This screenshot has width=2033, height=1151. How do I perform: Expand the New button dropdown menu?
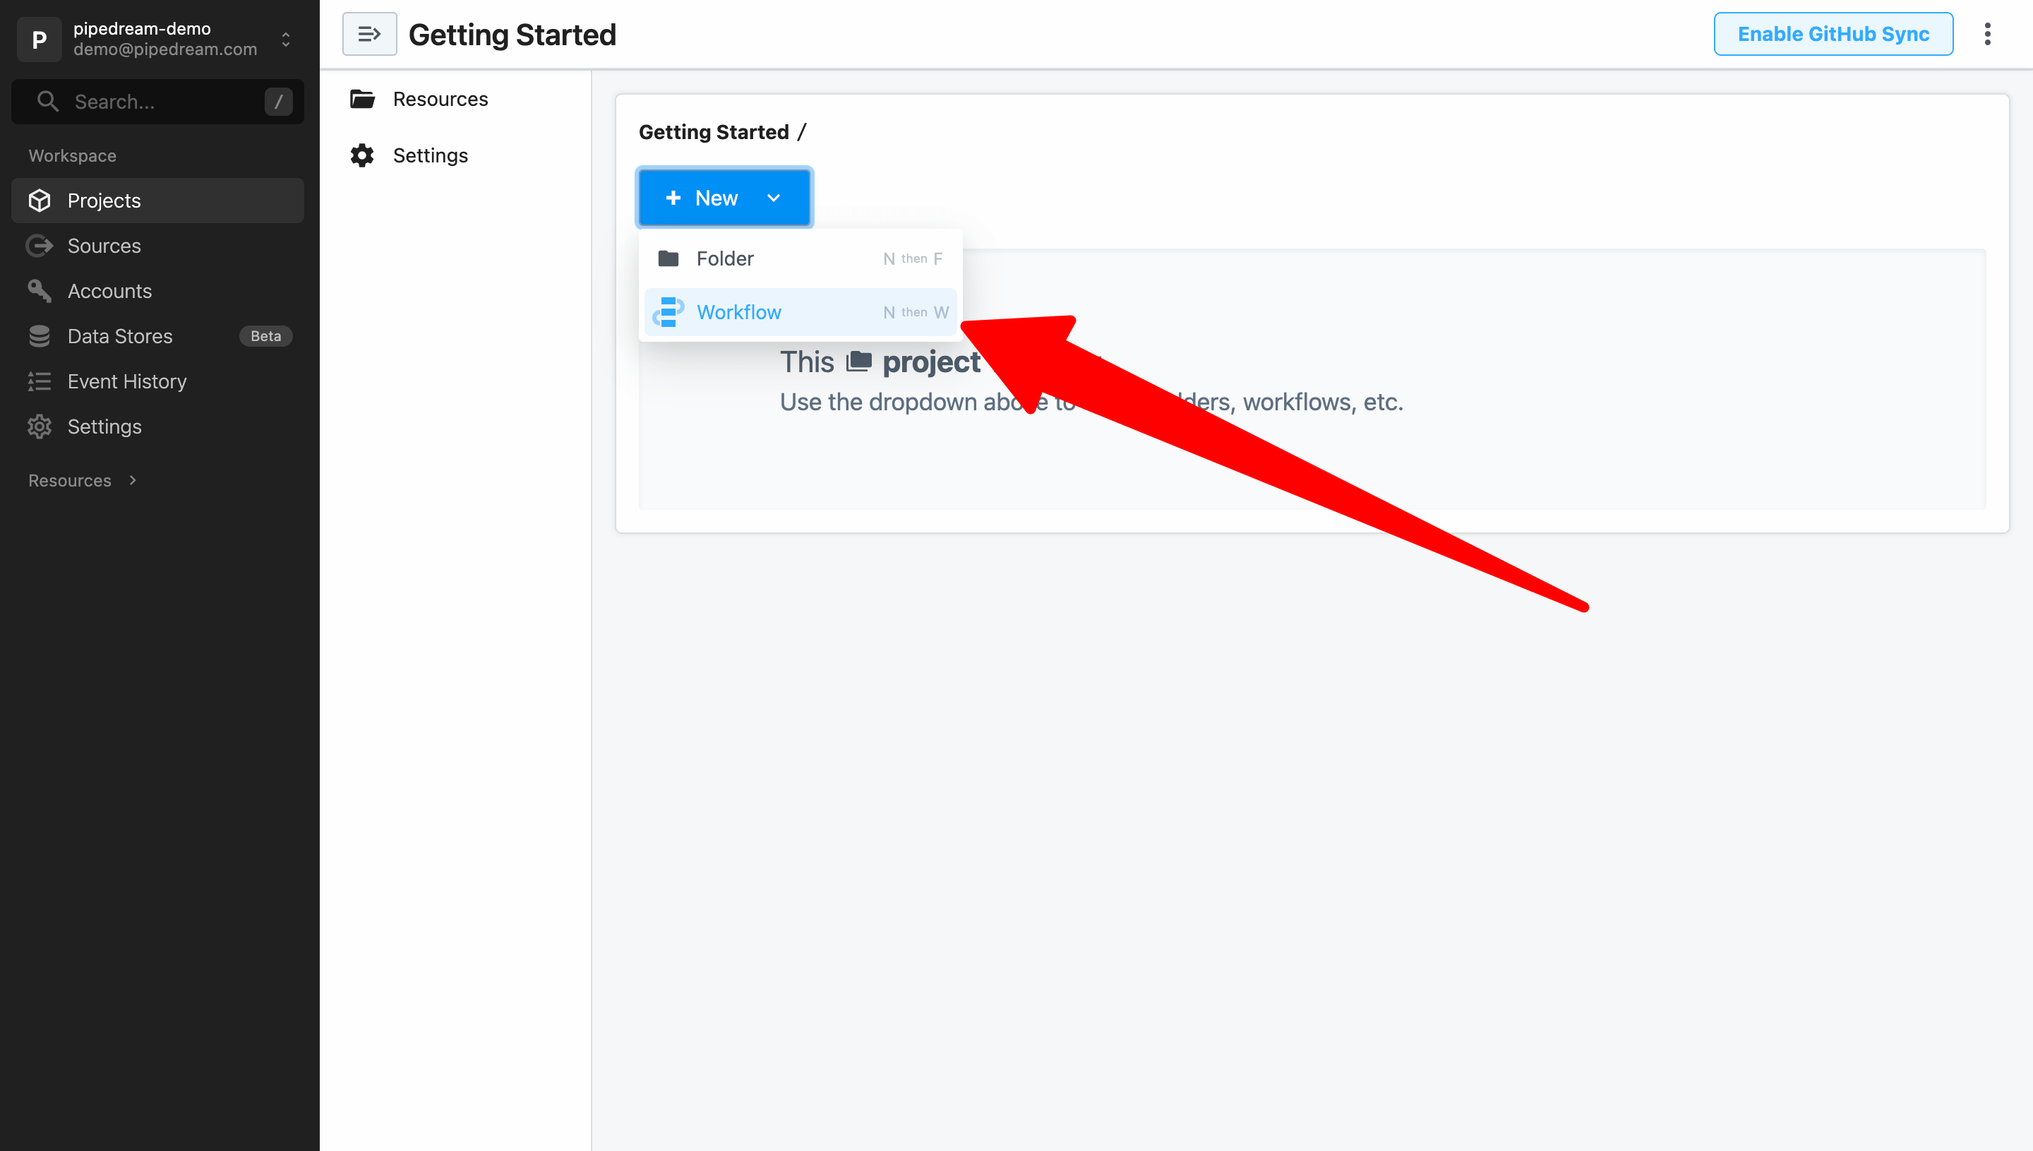774,197
